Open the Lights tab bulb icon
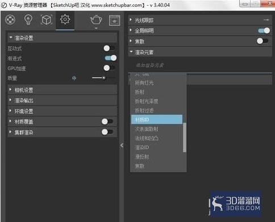The height and width of the screenshot is (222, 275). click(x=28, y=20)
